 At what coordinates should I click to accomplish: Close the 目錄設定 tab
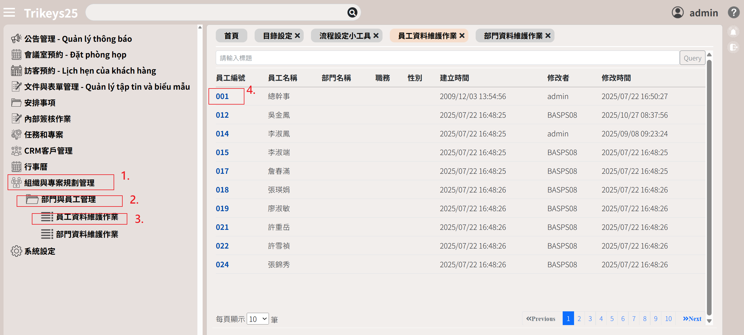298,36
